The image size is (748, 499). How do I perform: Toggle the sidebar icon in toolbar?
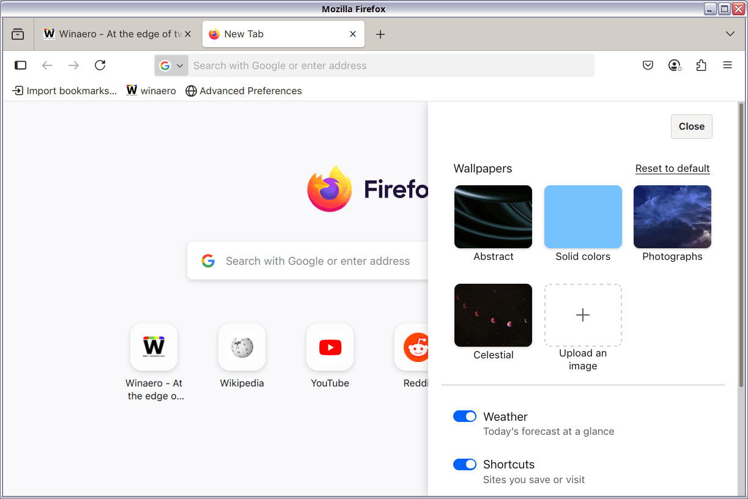21,65
